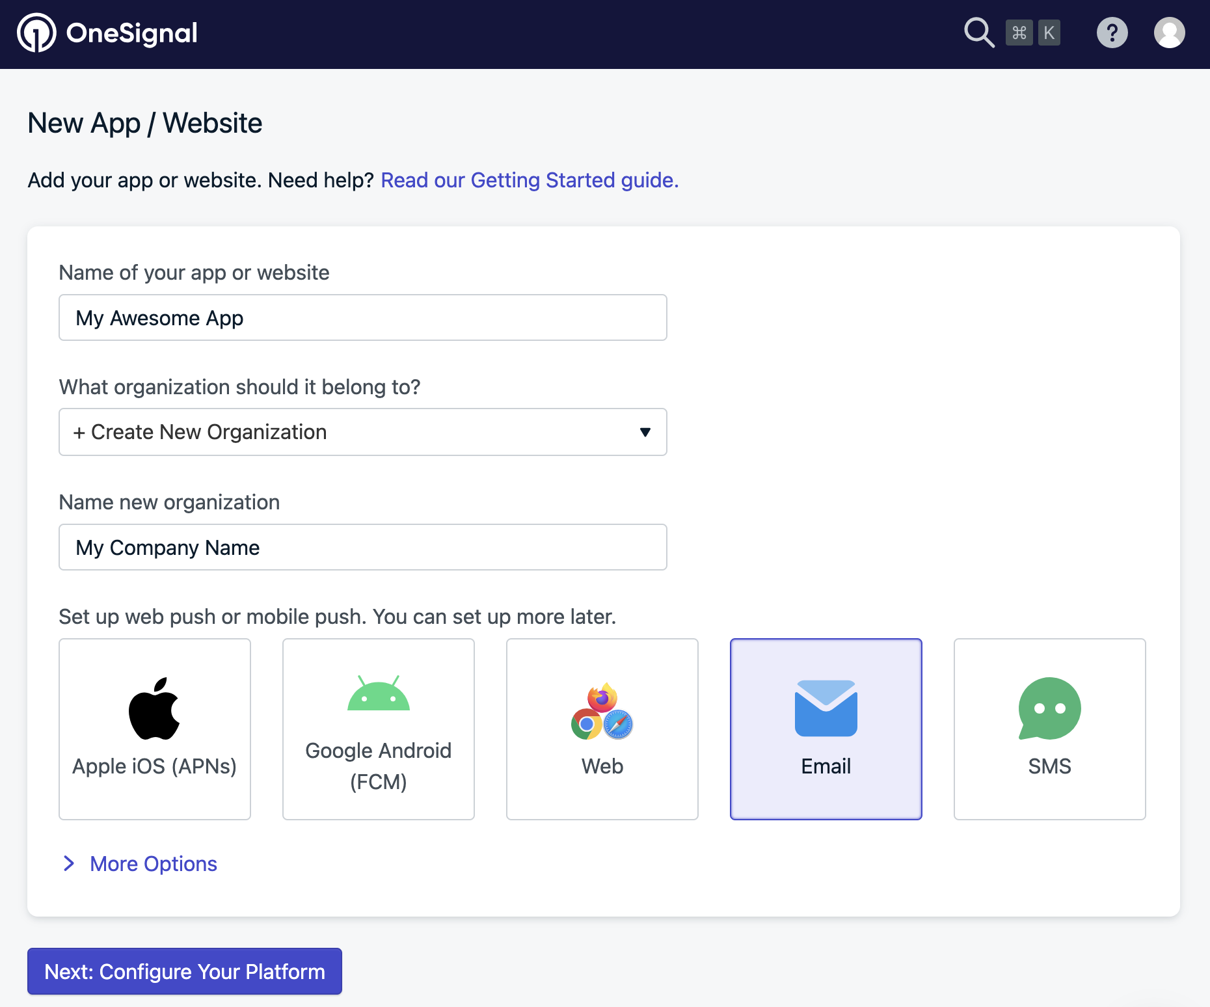Viewport: 1210px width, 1007px height.
Task: Click Next: Configure Your Platform
Action: 185,971
